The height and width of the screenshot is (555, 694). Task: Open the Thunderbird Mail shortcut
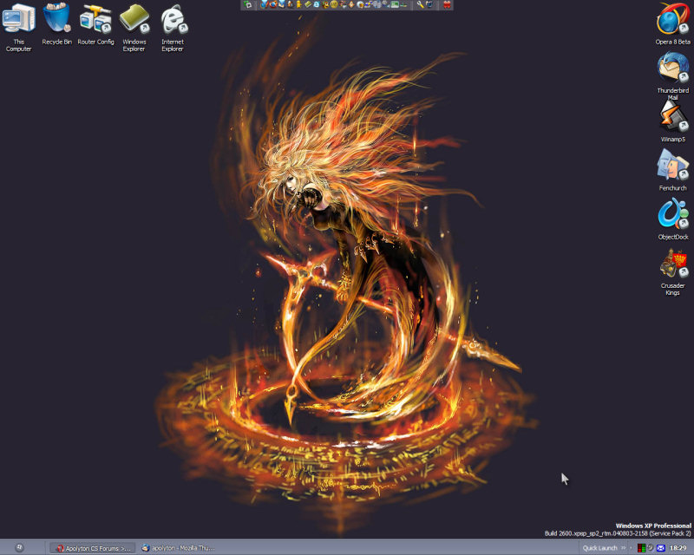coord(672,68)
